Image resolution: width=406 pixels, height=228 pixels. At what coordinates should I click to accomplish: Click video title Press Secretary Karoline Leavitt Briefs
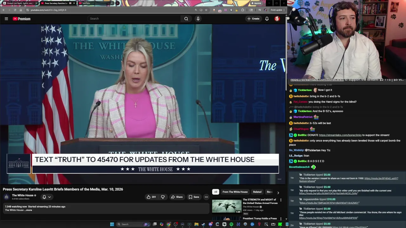(63, 189)
